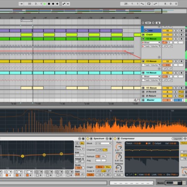Click the Compressor Attack knob
The image size is (187, 187).
[x=119, y=157]
